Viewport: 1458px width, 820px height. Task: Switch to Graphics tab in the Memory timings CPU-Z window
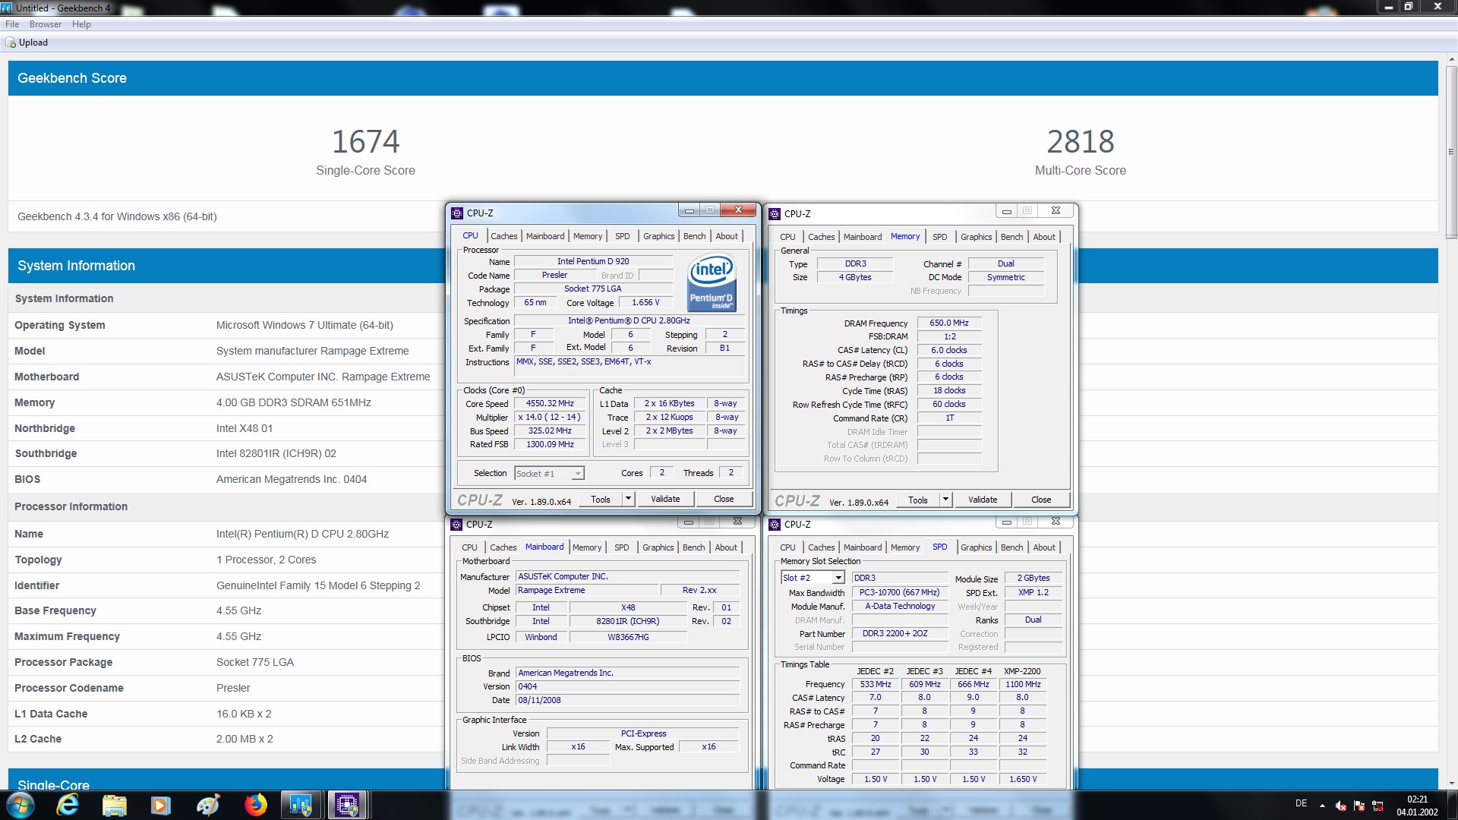tap(976, 237)
